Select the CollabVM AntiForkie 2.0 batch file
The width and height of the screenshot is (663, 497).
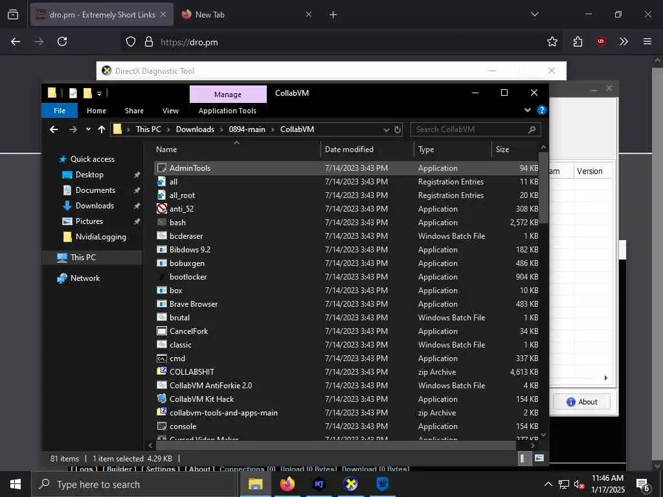347,385
